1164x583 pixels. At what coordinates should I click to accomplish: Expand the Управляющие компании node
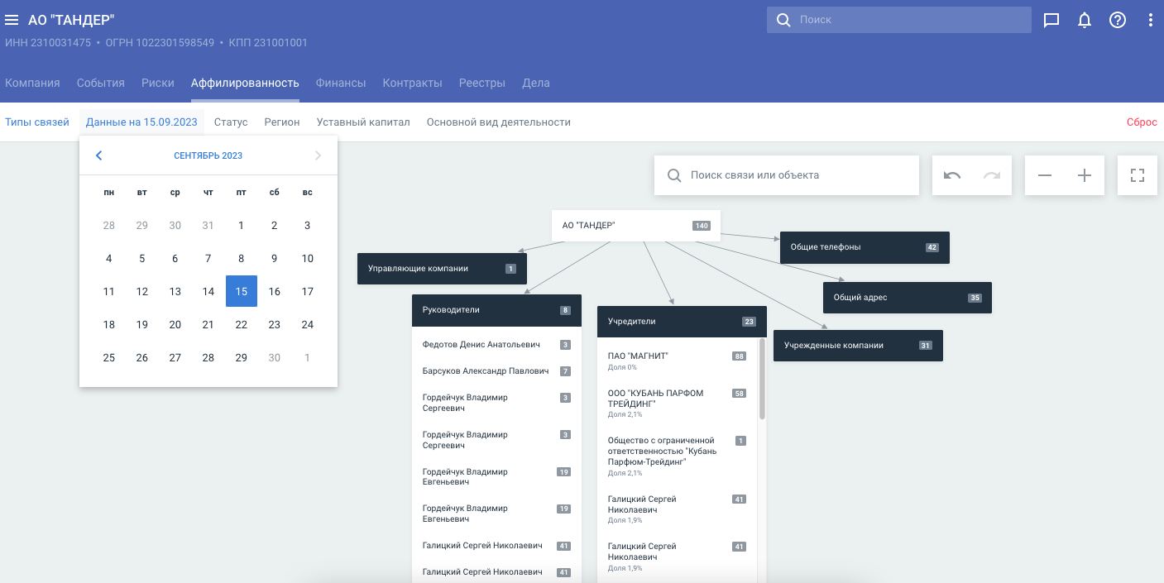(x=442, y=269)
